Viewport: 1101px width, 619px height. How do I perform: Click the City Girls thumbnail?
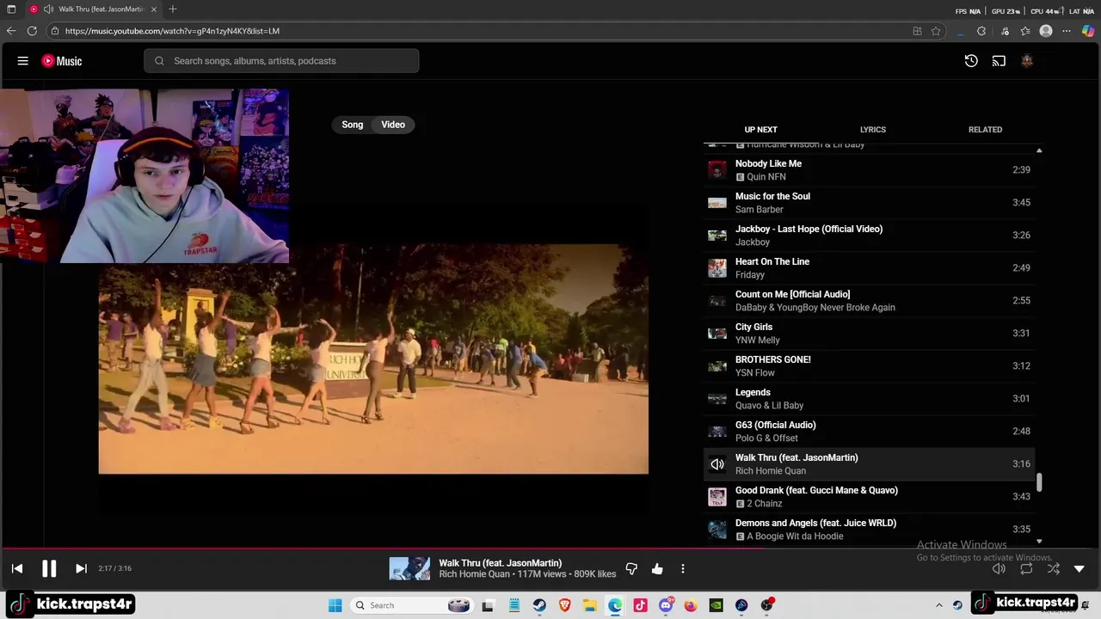tap(717, 334)
